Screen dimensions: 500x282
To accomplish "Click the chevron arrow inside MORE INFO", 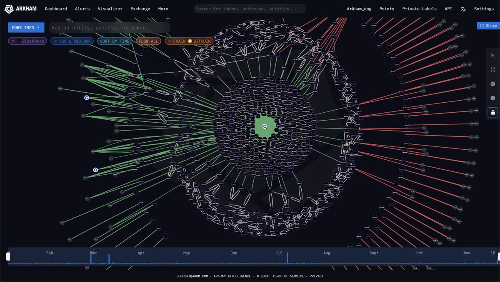I will pos(39,27).
